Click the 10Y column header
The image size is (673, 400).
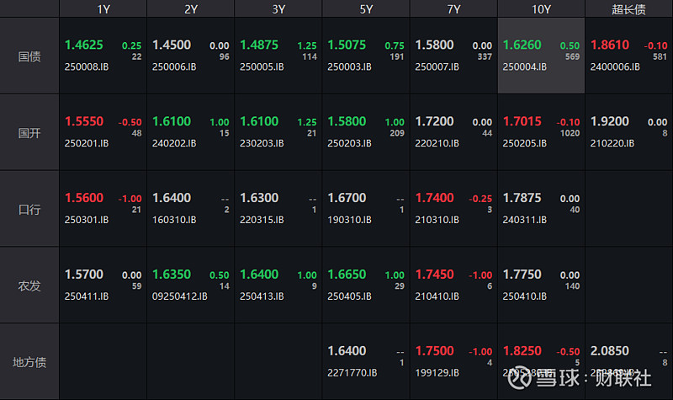[541, 8]
